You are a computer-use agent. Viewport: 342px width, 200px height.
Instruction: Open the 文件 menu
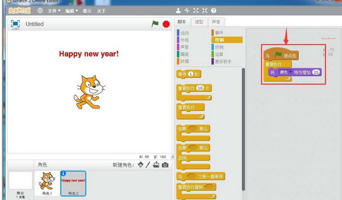click(54, 10)
